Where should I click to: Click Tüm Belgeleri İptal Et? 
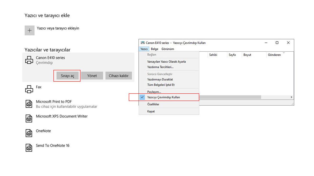tap(161, 85)
